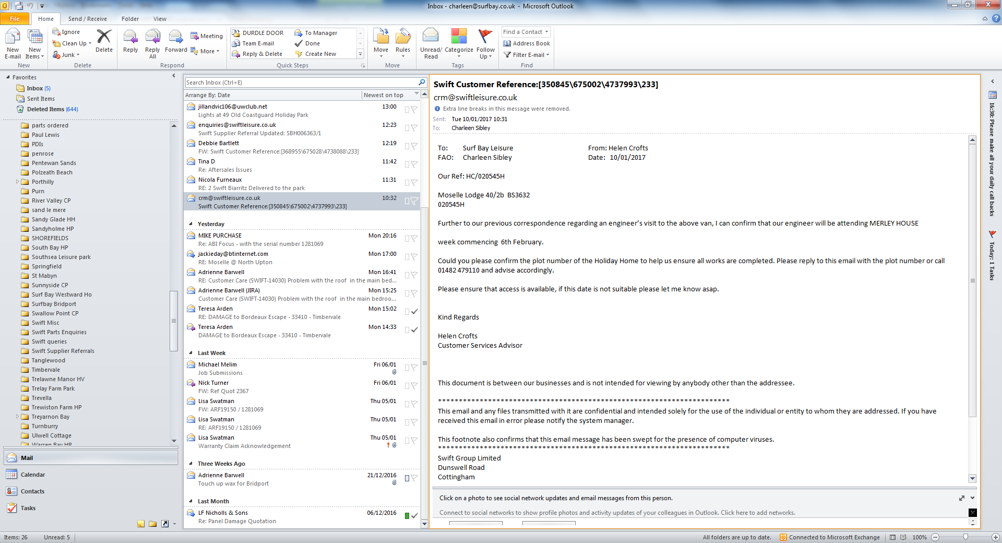
Task: Toggle follow-up flag on Debbie Bartlett's email
Action: tap(414, 146)
